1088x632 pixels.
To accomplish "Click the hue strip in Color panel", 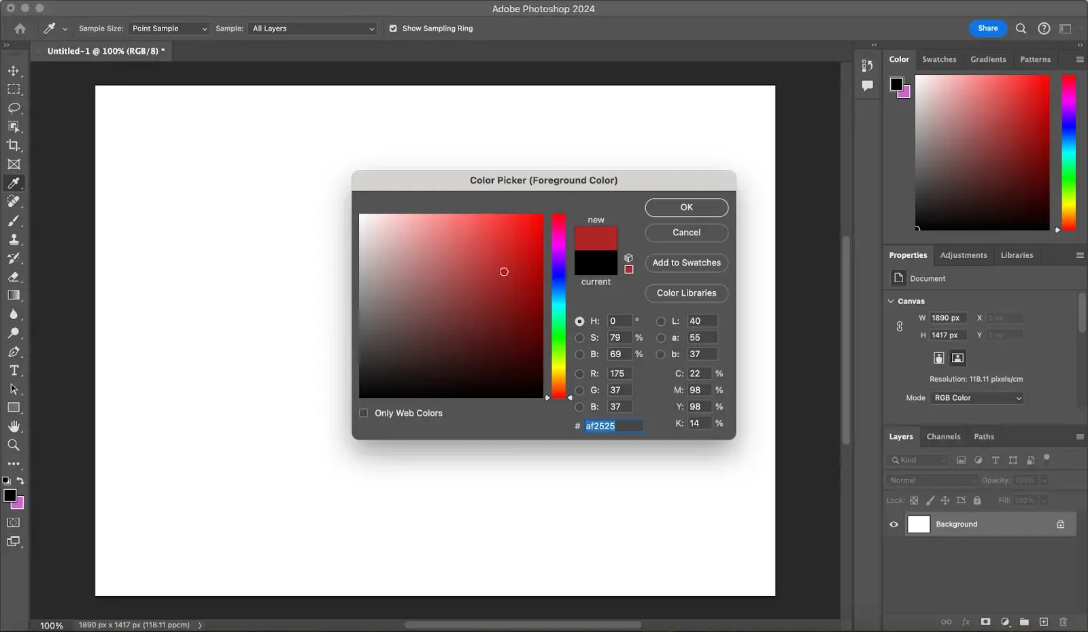I will point(1069,152).
